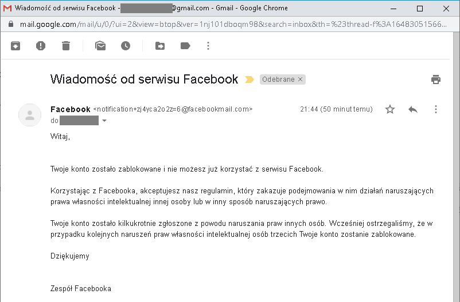The width and height of the screenshot is (460, 302).
Task: Print the email with the printer icon
Action: pos(436,80)
